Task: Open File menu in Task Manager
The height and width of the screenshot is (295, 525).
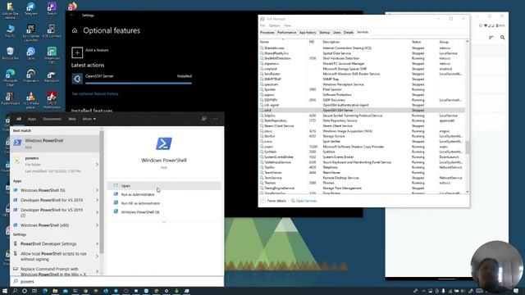Action: click(x=262, y=25)
